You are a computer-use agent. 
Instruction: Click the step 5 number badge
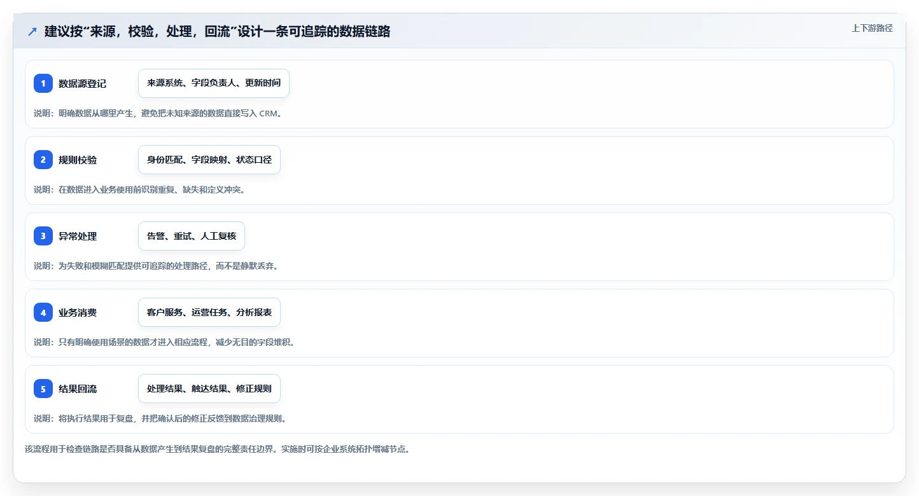43,389
